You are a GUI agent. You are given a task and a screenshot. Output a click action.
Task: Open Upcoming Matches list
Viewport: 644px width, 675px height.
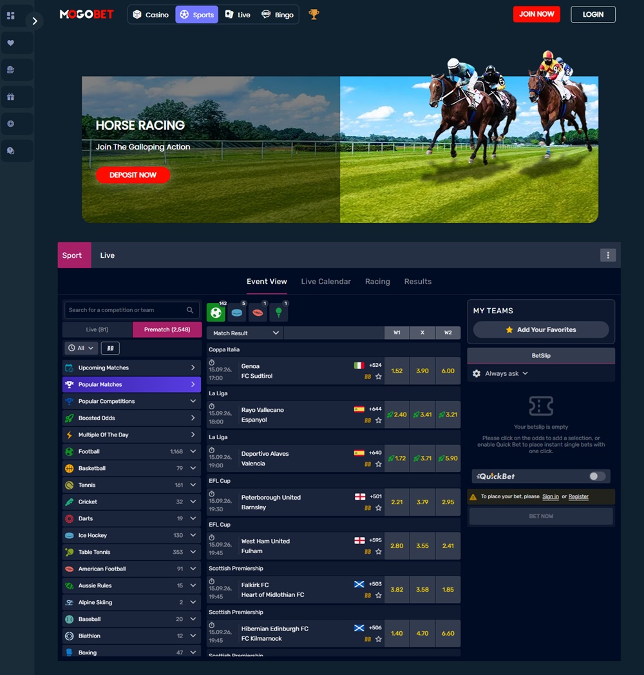pos(131,367)
